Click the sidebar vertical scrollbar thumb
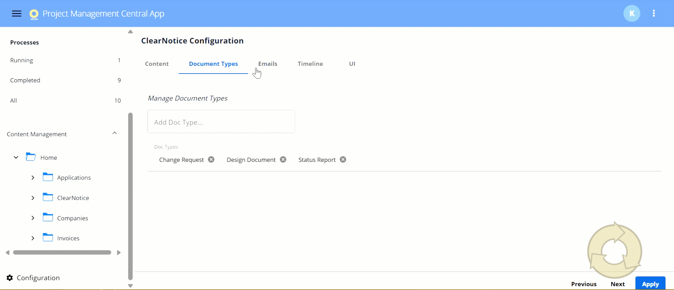 tap(130, 196)
